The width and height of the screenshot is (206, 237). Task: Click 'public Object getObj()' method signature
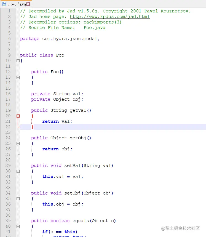(x=61, y=138)
